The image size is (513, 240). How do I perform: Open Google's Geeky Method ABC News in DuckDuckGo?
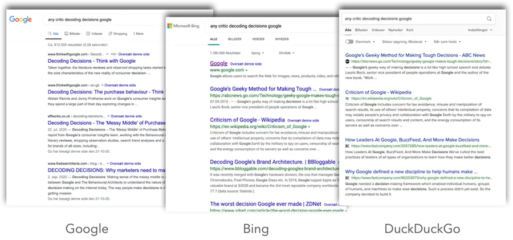(415, 55)
